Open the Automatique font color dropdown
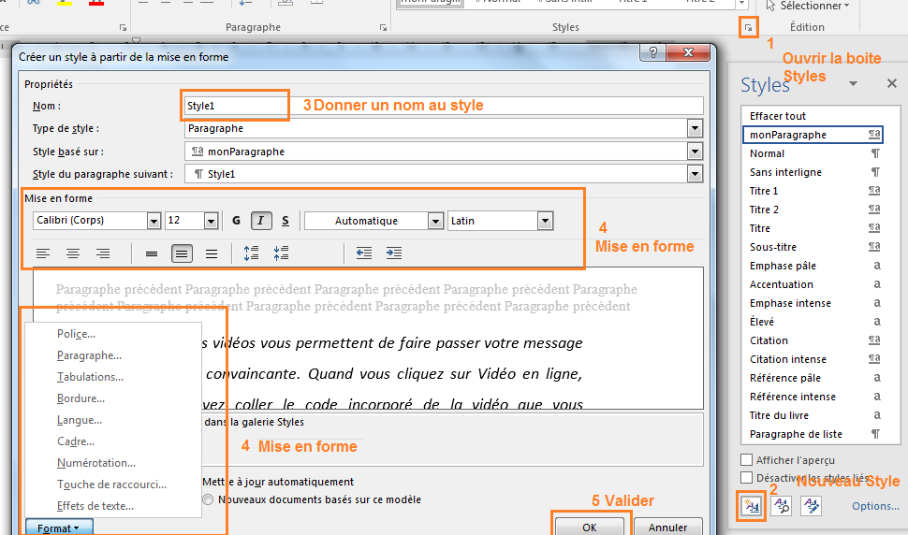Viewport: 908px width, 535px height. coord(435,221)
